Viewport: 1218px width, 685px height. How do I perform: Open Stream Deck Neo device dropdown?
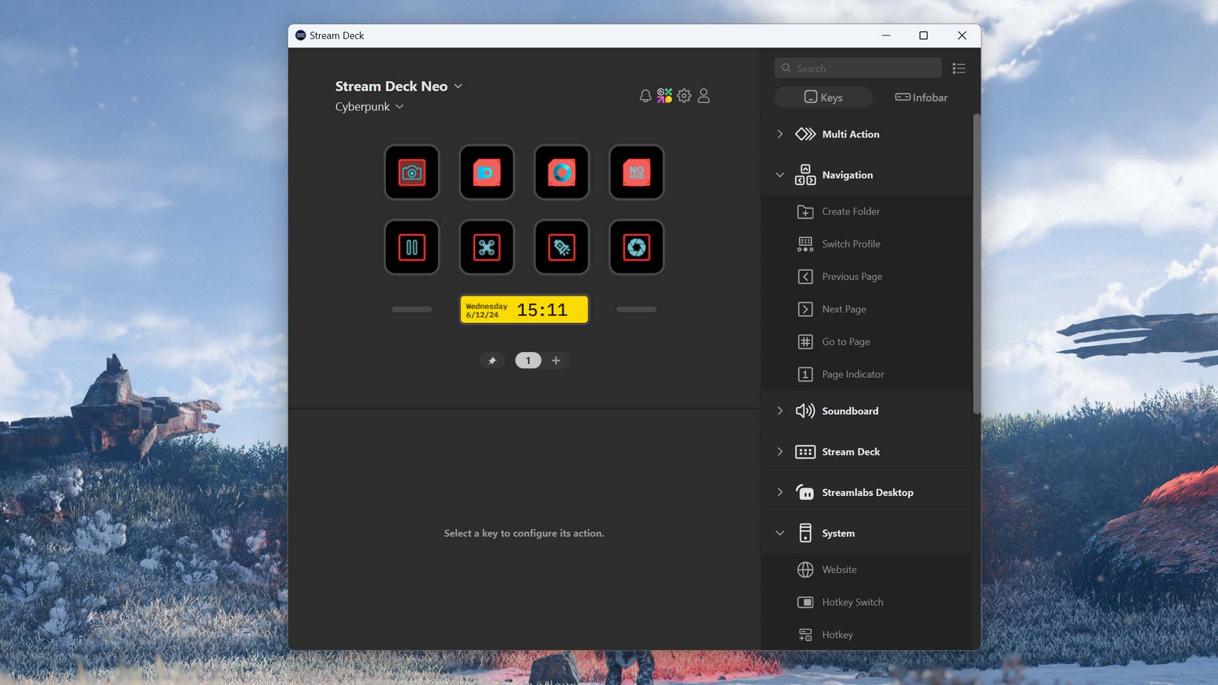pos(398,86)
